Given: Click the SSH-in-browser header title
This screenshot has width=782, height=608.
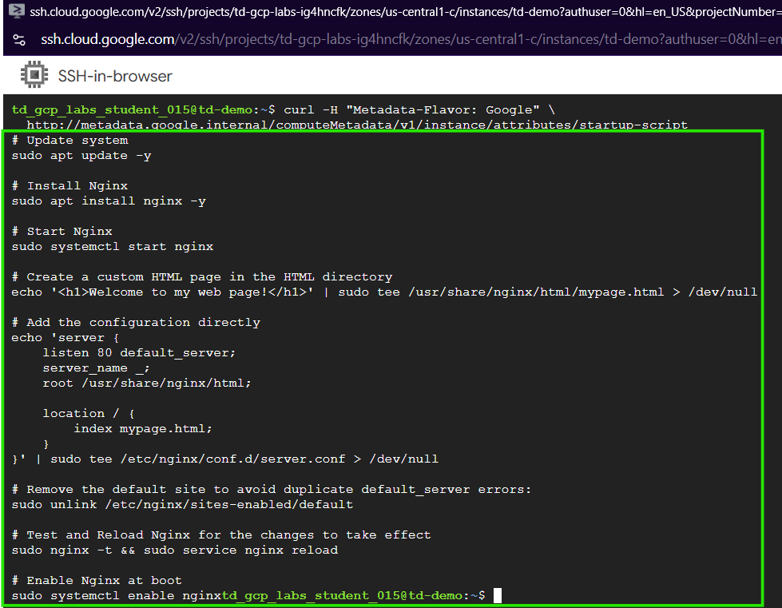Looking at the screenshot, I should pyautogui.click(x=115, y=77).
